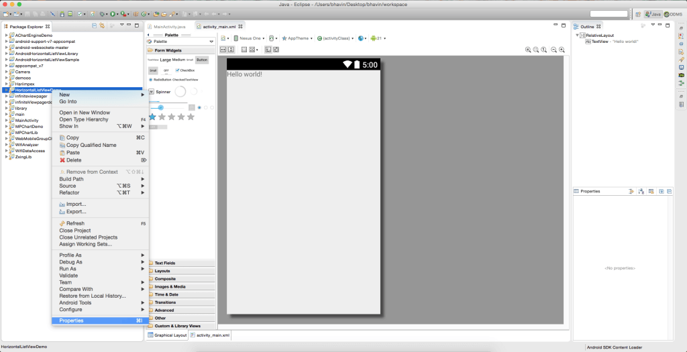Collapse All in Package Explorer toolbar
The width and height of the screenshot is (687, 352).
[x=94, y=25]
